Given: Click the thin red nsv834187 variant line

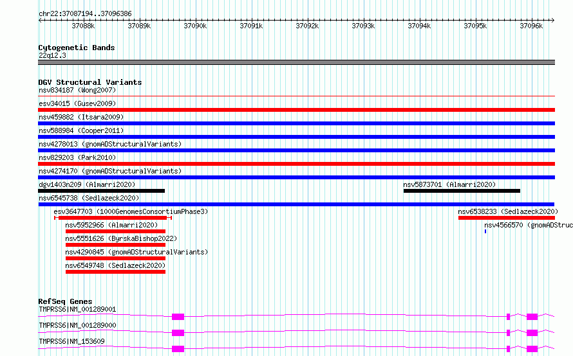Looking at the screenshot, I should click(296, 96).
